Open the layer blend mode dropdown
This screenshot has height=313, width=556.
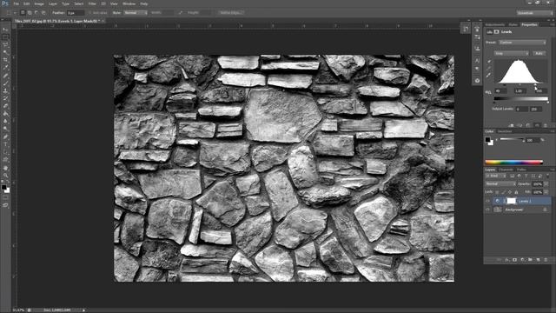pyautogui.click(x=500, y=184)
